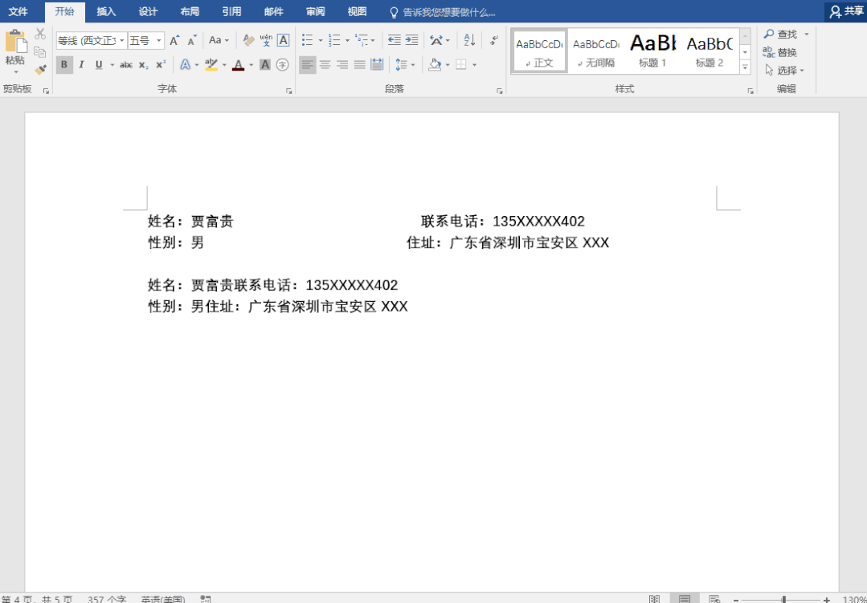
Task: Apply the 标题 2 style
Action: (x=710, y=51)
